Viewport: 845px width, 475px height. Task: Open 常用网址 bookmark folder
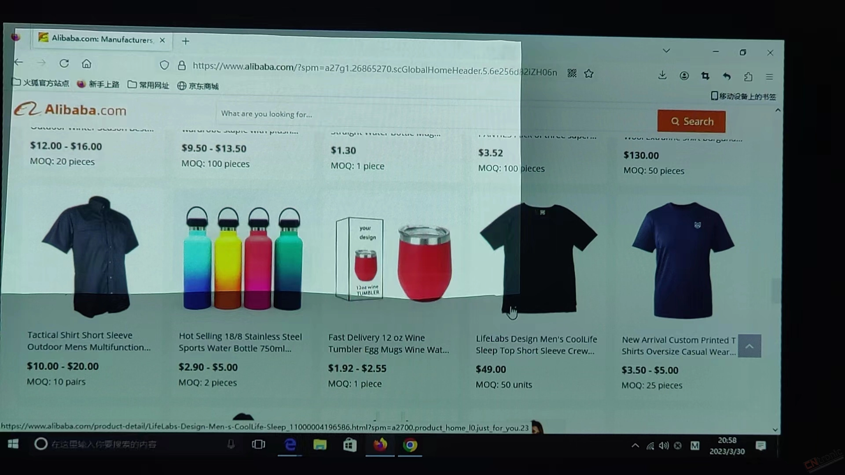tap(148, 85)
